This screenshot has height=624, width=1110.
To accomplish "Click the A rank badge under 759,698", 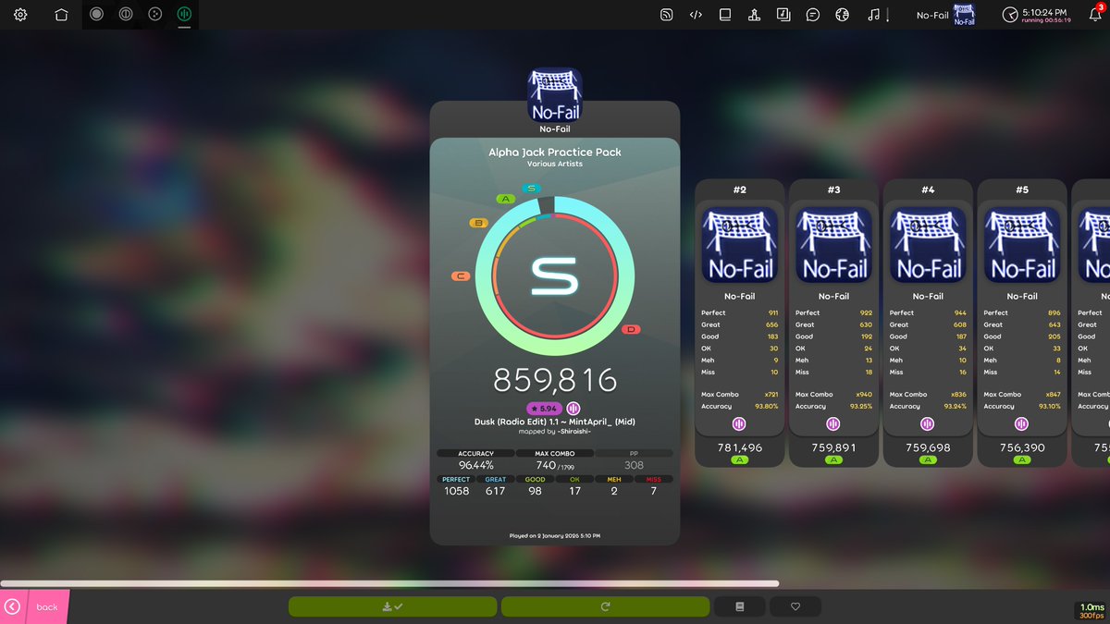I will click(928, 459).
